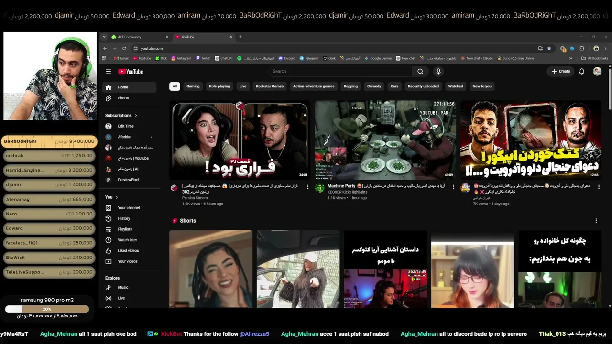612x344 pixels.
Task: Expand the You section arrow
Action: click(x=117, y=197)
